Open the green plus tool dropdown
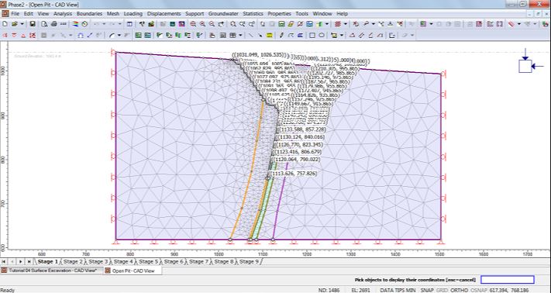Screen dimensions: 551x293 [x=327, y=24]
